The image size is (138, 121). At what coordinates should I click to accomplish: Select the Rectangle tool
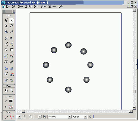coord(12,50)
